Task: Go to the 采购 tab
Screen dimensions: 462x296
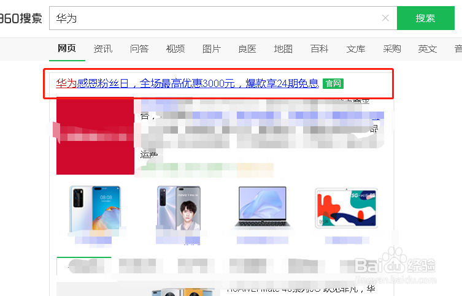Action: tap(392, 48)
